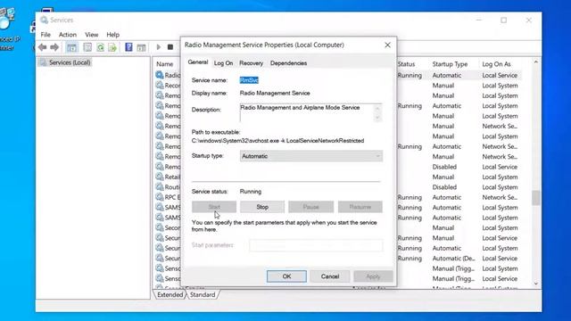Switch to the Log On tab
Image resolution: width=571 pixels, height=321 pixels.
coord(223,63)
